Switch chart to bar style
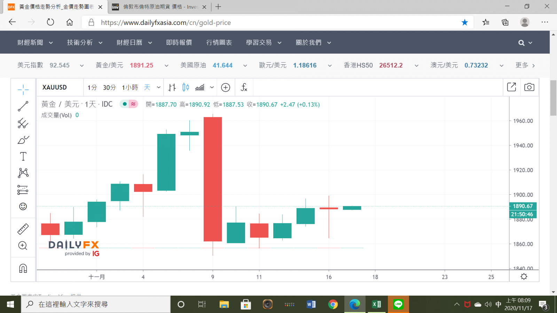 [172, 87]
